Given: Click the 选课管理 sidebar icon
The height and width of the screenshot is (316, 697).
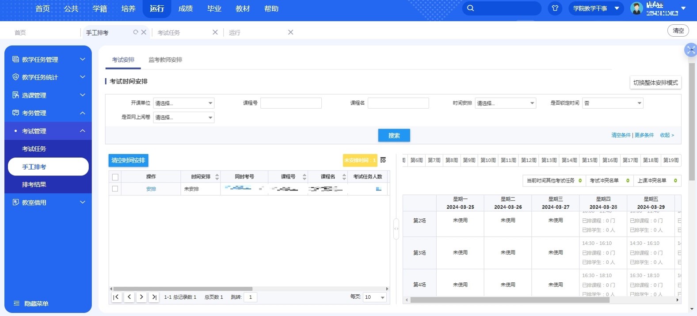Looking at the screenshot, I should click(15, 95).
